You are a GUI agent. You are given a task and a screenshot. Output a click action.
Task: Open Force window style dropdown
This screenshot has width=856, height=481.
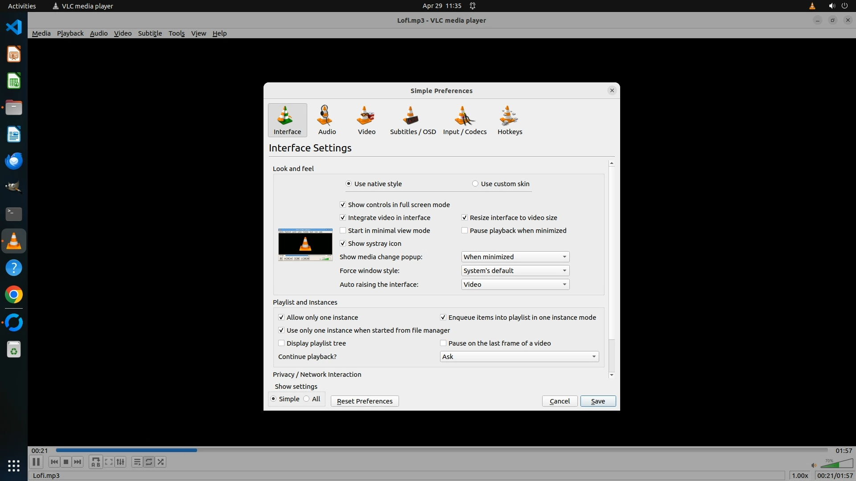click(515, 271)
